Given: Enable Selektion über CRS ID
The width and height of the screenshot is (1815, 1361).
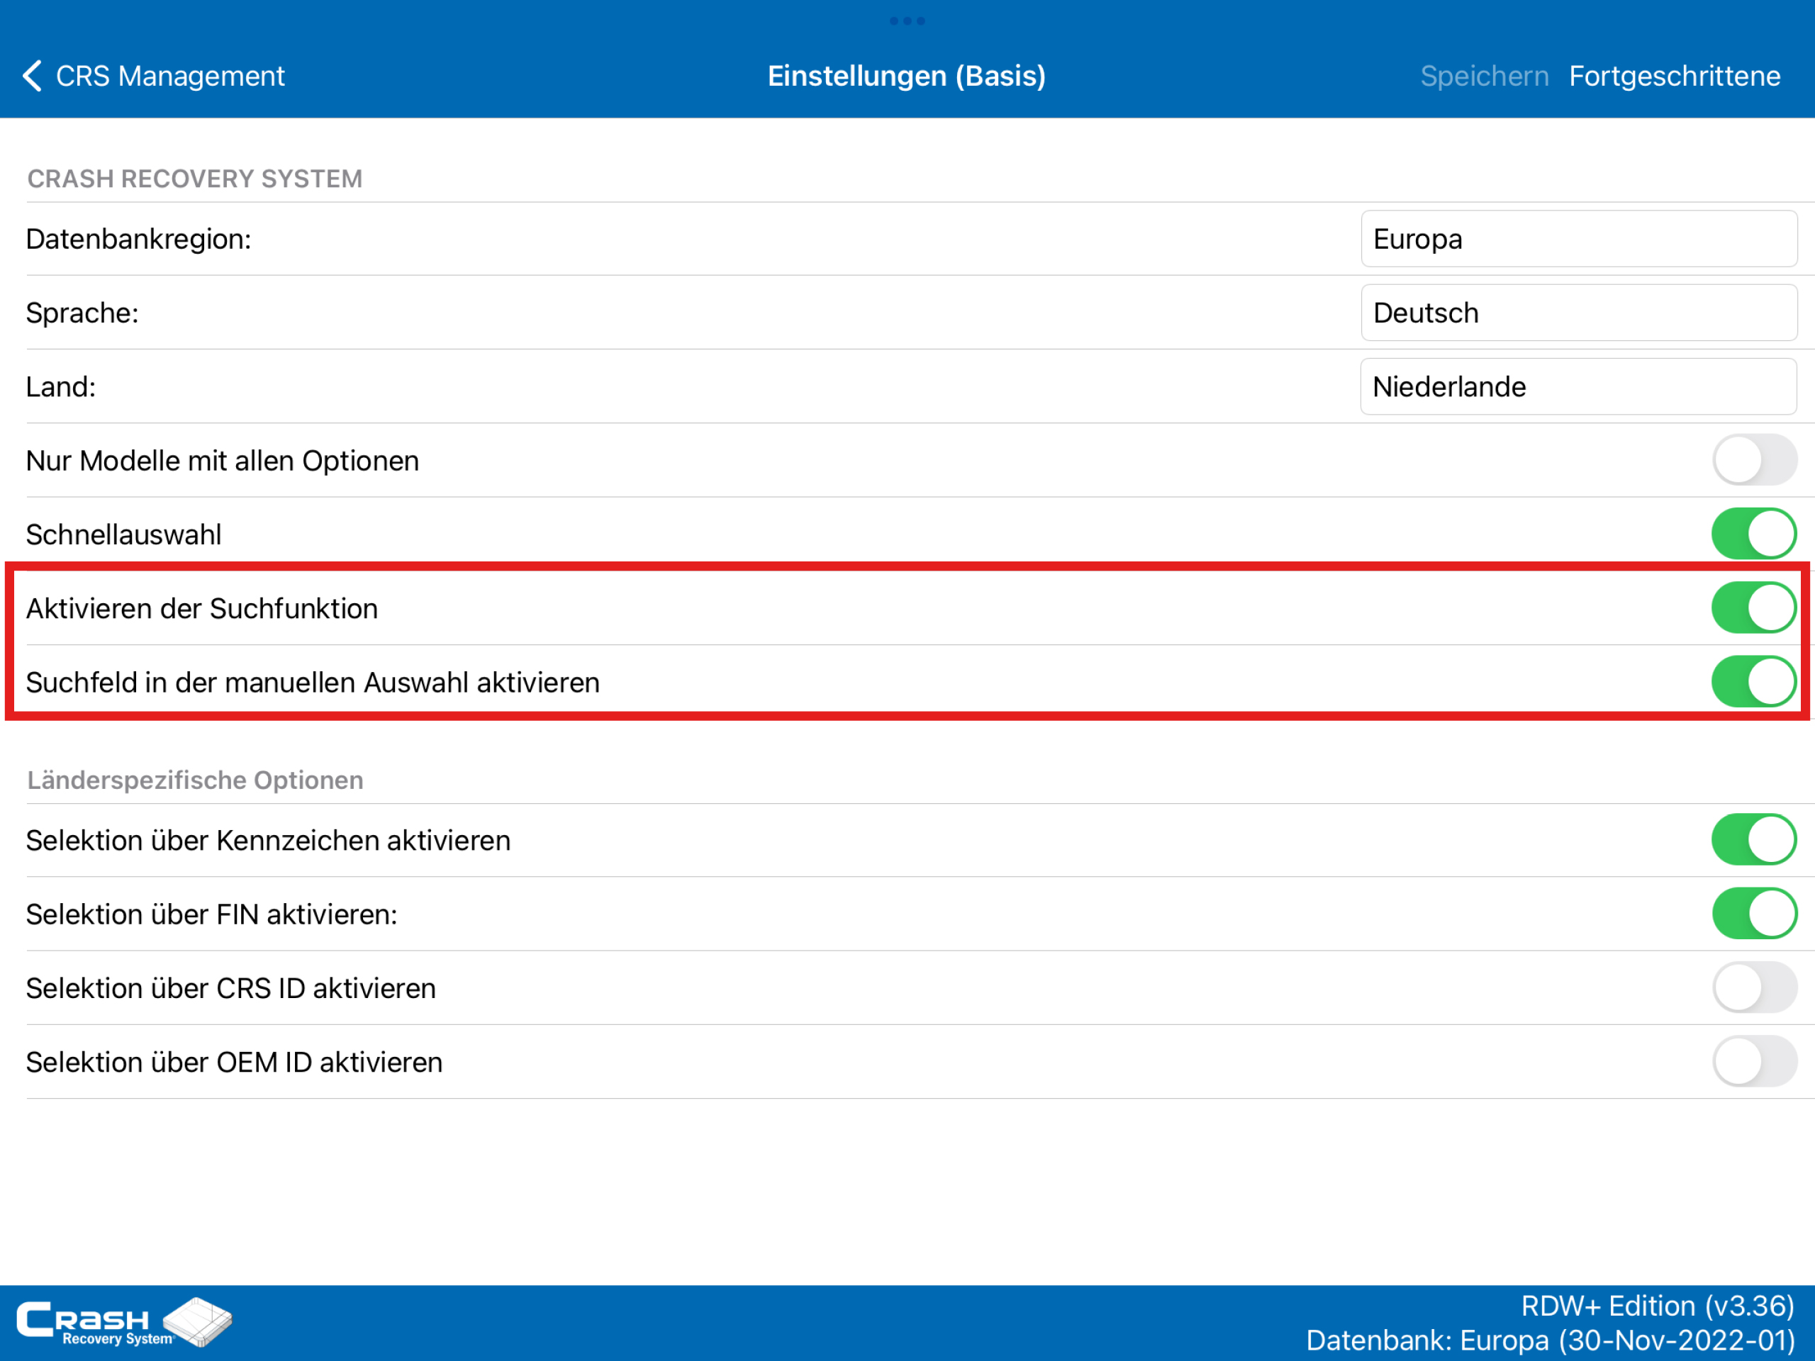Looking at the screenshot, I should (x=1754, y=987).
